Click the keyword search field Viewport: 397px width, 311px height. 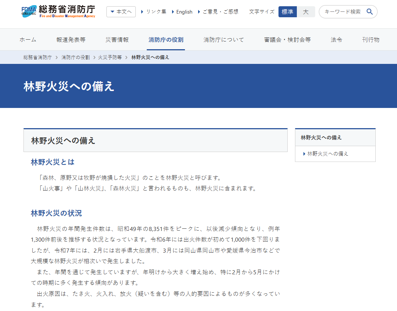click(x=342, y=12)
